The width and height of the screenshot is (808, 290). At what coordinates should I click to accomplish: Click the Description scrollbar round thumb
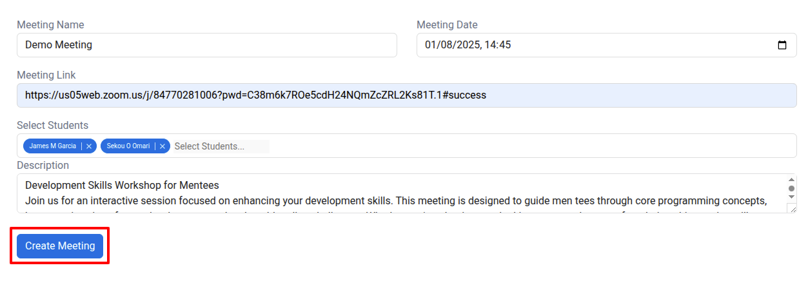(x=791, y=189)
